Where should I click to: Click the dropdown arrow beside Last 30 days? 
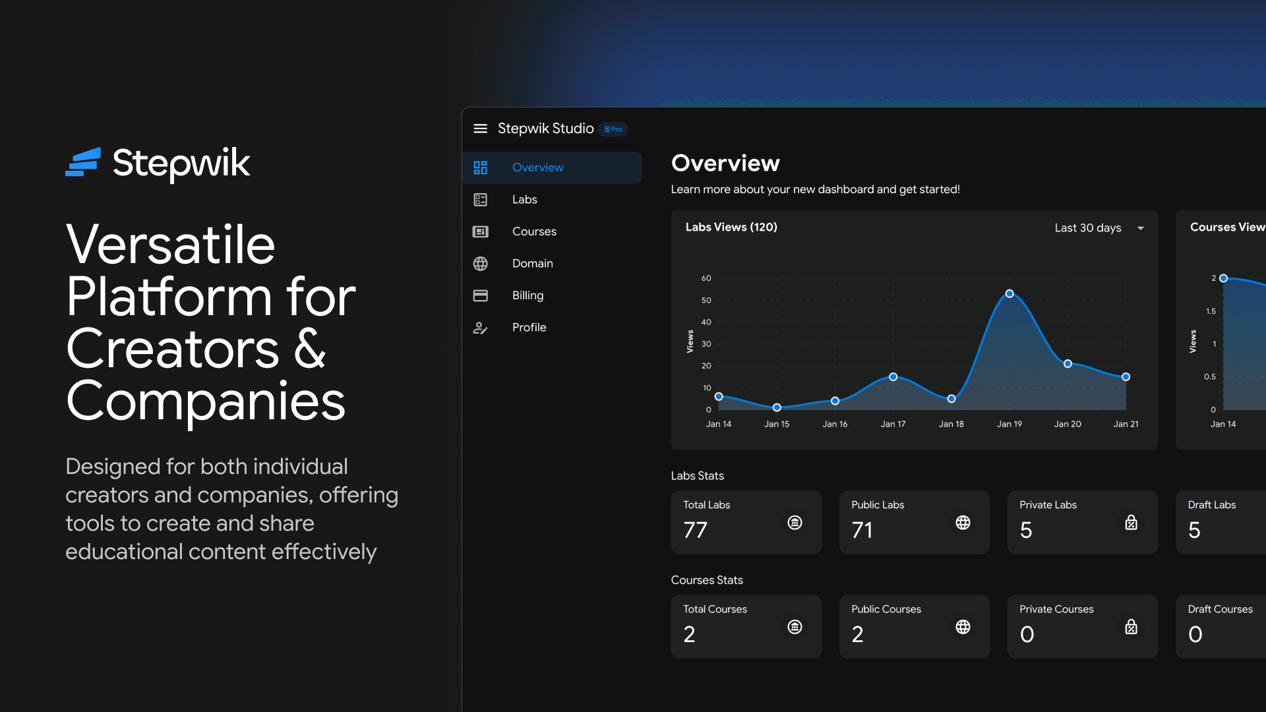click(1140, 228)
